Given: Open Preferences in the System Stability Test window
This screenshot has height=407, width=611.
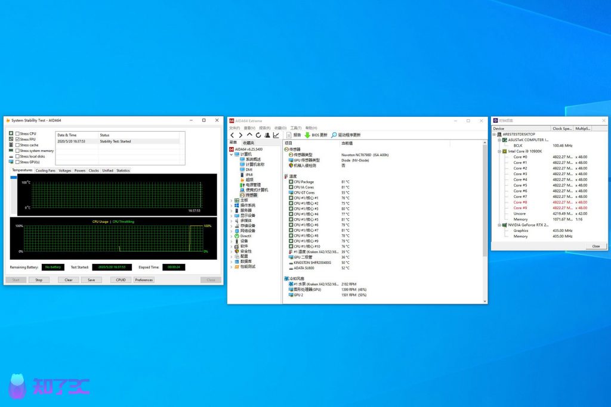Looking at the screenshot, I should [x=144, y=279].
